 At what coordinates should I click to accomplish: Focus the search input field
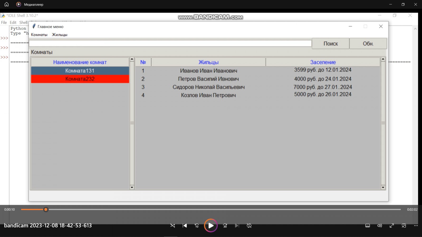170,43
